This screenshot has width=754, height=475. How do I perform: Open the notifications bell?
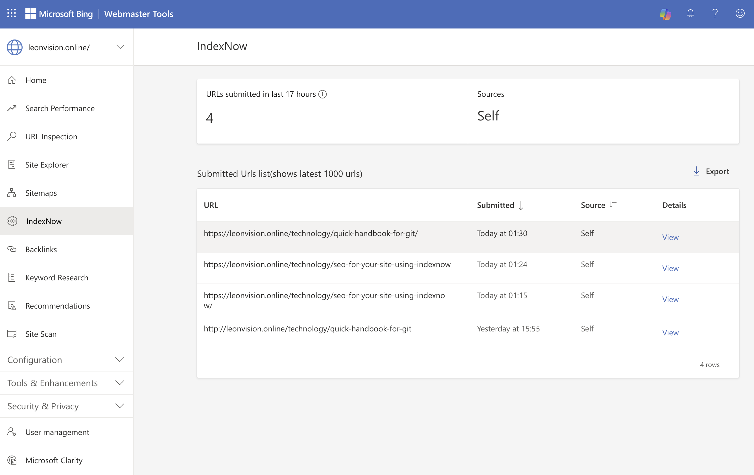pos(690,14)
